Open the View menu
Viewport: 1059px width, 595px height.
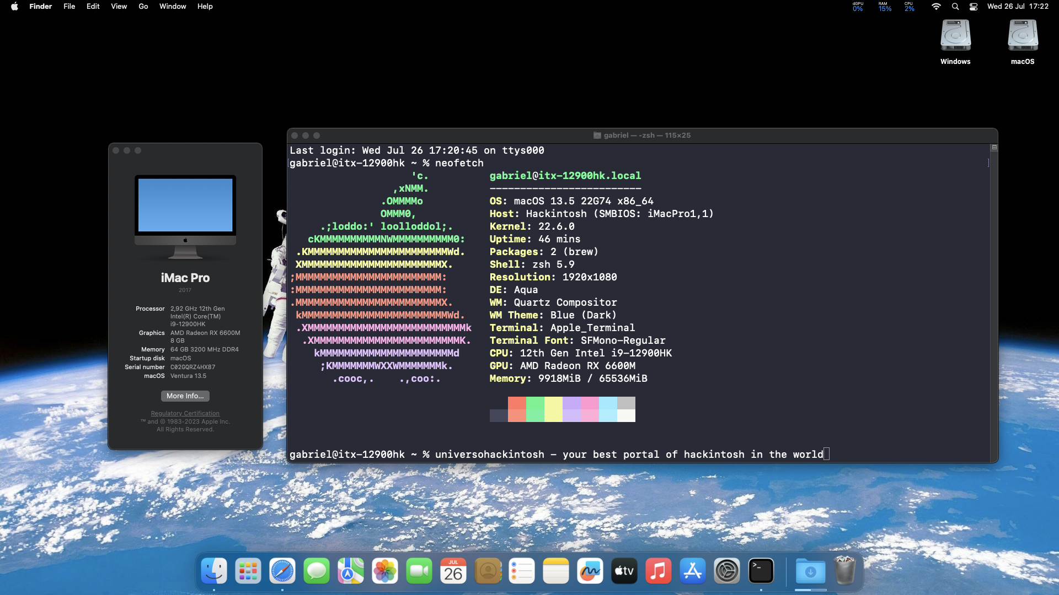(119, 7)
